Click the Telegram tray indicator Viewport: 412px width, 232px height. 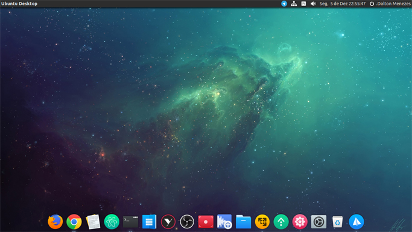click(x=284, y=4)
